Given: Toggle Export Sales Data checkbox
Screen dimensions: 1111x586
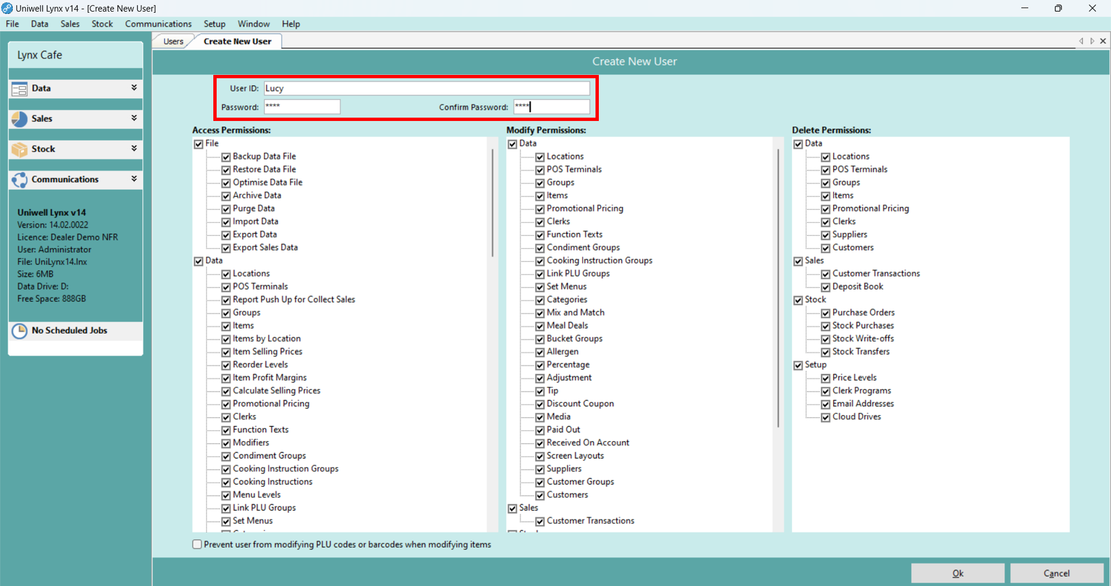Looking at the screenshot, I should pyautogui.click(x=226, y=248).
